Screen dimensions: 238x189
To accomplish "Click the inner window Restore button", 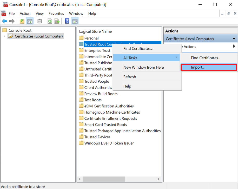I will [x=229, y=14].
